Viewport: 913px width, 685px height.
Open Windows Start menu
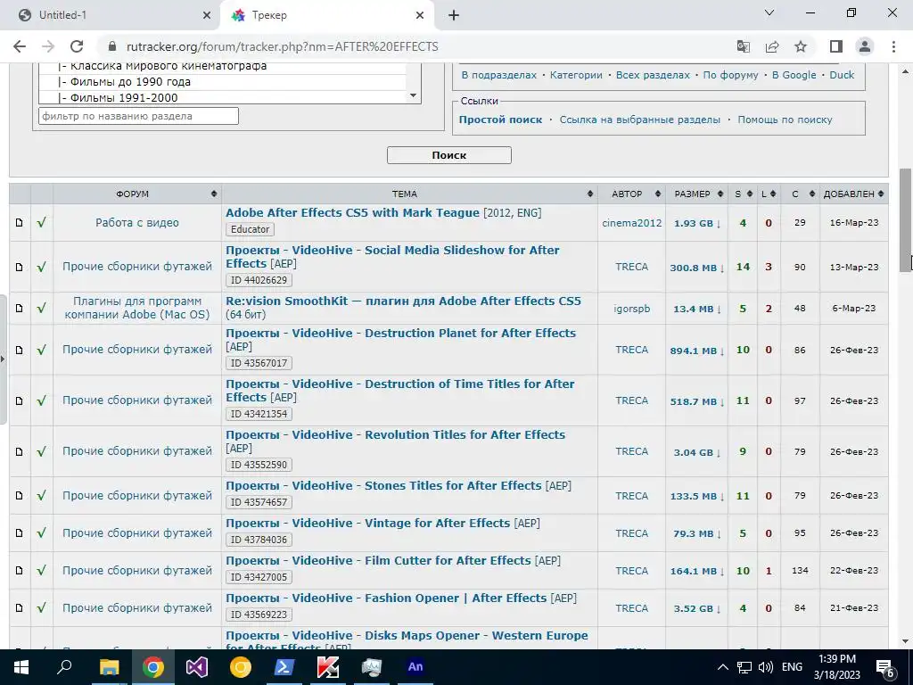tap(21, 667)
